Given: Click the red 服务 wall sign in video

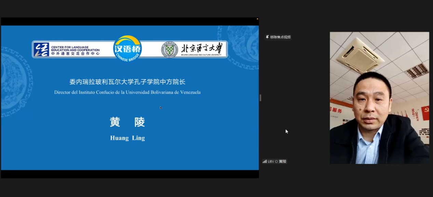Looking at the screenshot, I should (337, 110).
